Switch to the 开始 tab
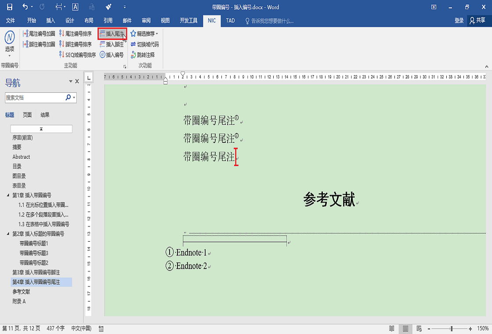 (31, 21)
